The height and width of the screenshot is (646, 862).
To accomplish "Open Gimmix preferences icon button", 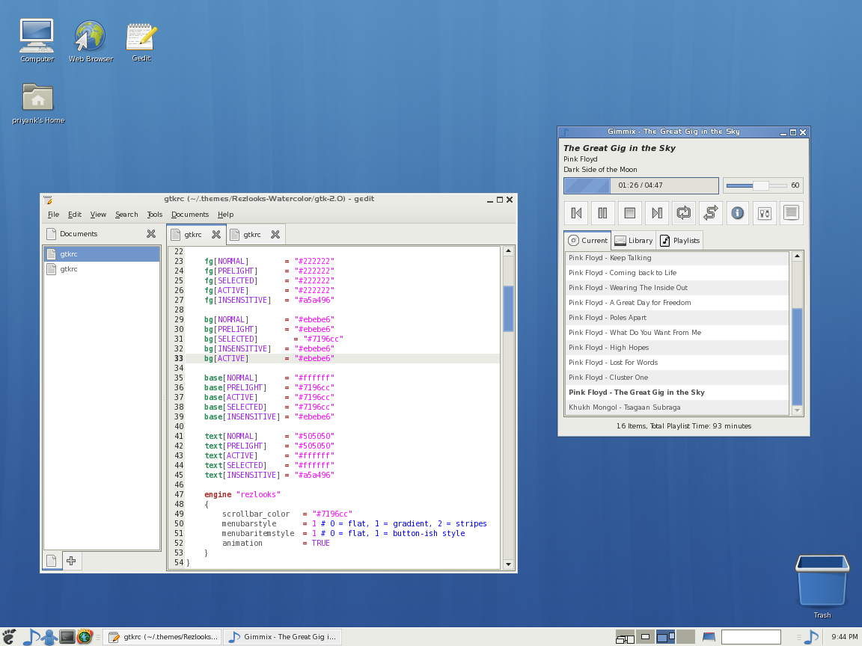I will (765, 213).
